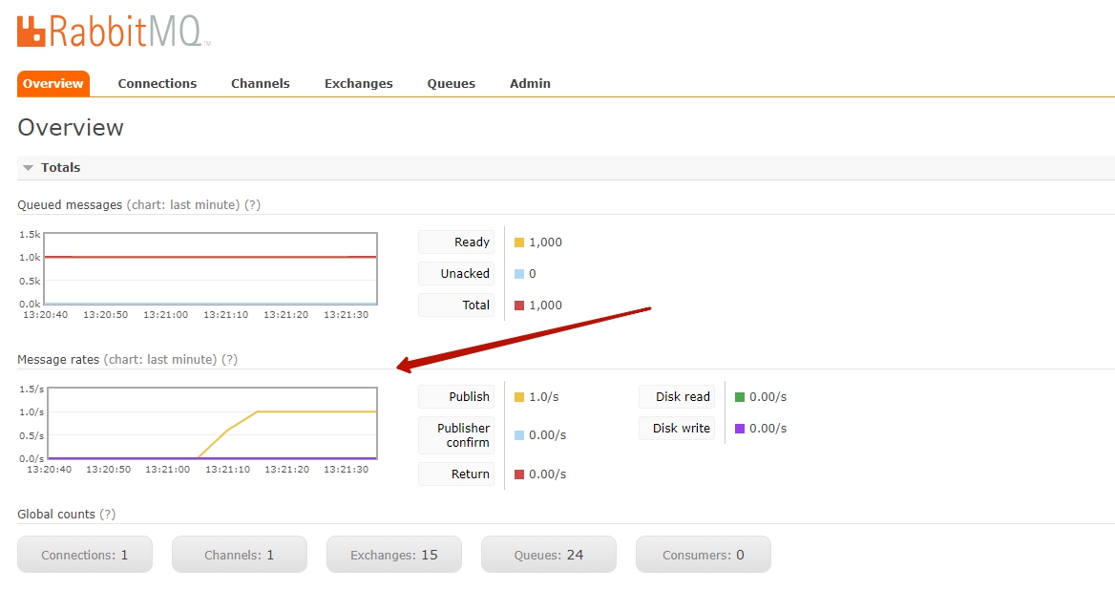This screenshot has height=590, width=1115.
Task: Click the Ready value 1,000
Action: point(545,242)
